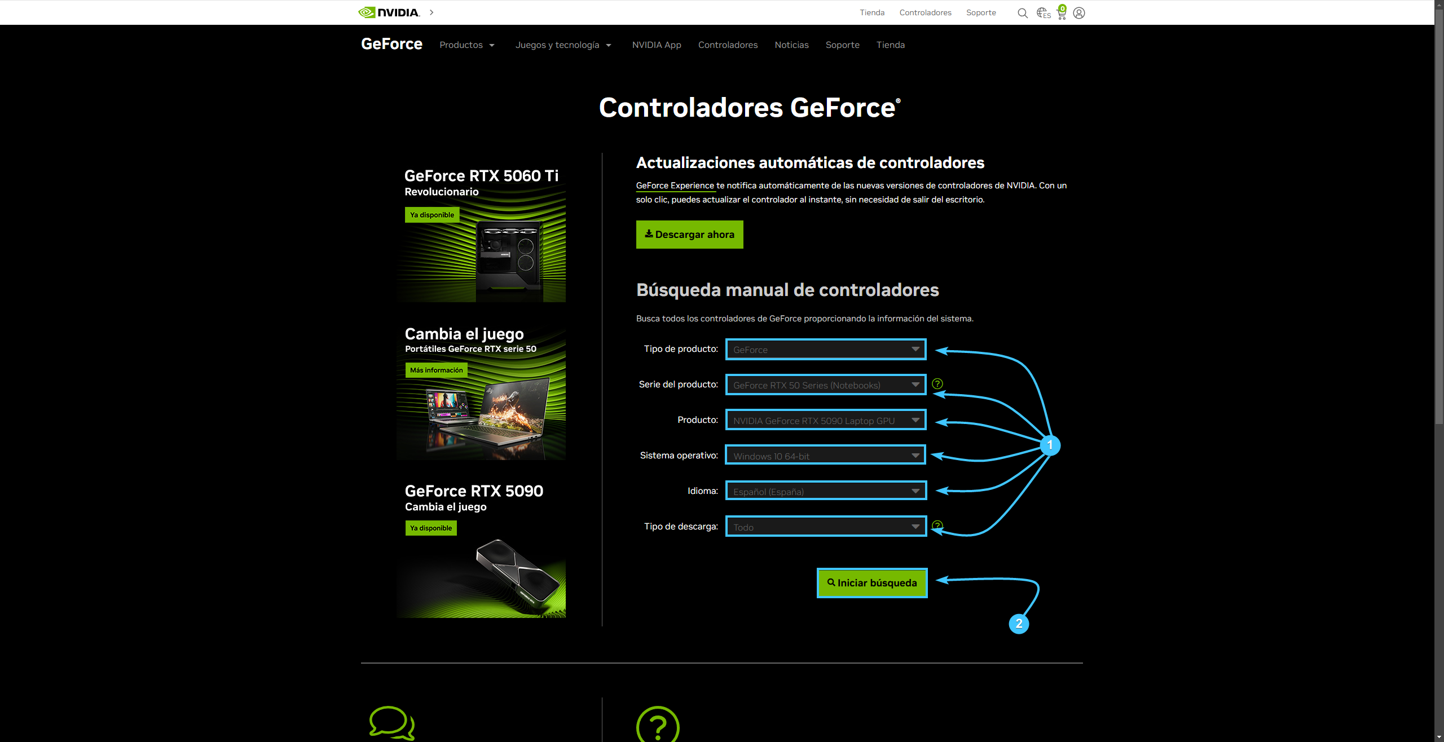
Task: Expand Juegos y tecnología menu
Action: click(563, 45)
